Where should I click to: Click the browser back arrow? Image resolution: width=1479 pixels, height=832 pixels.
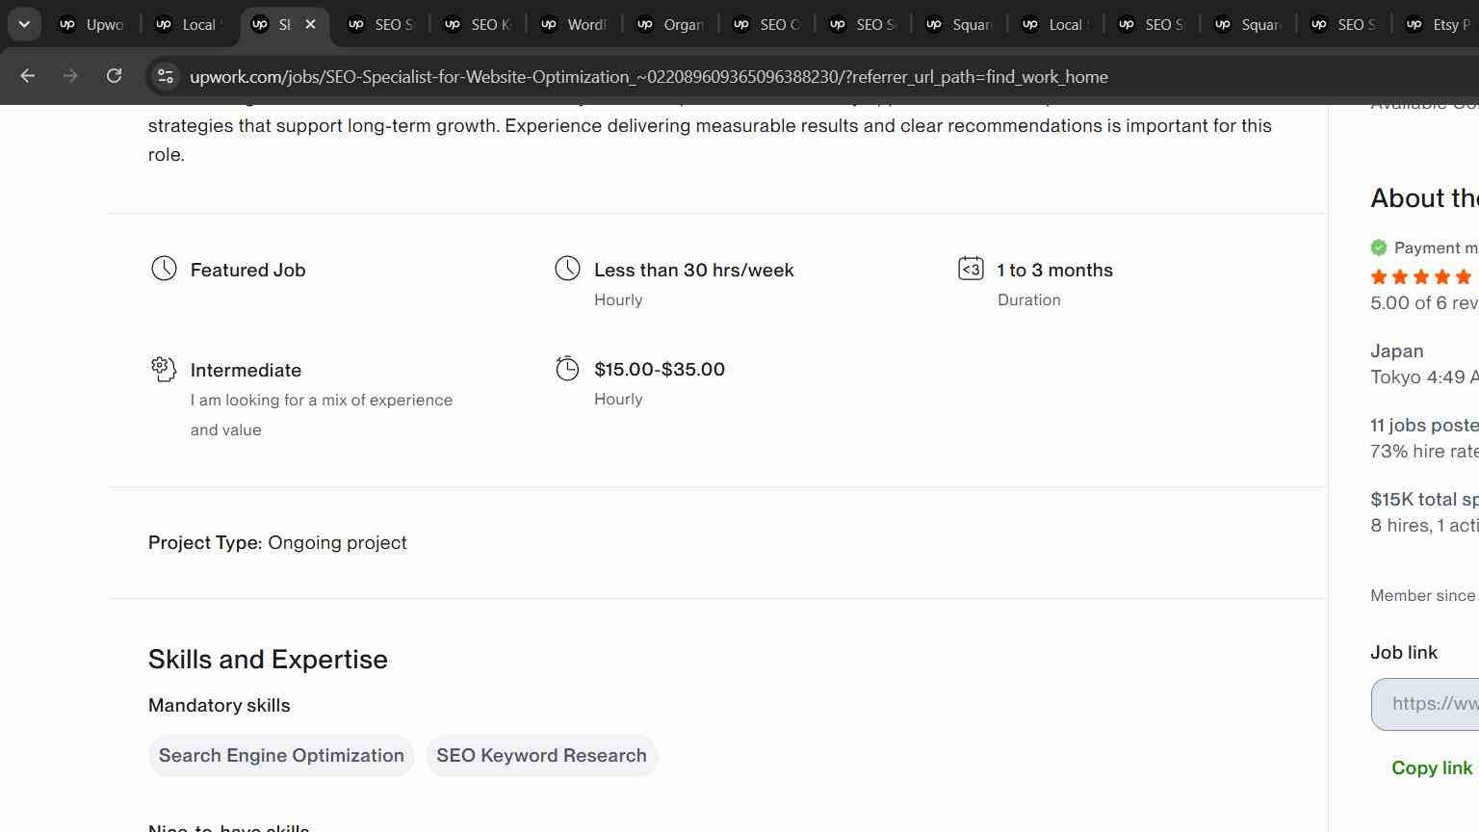pyautogui.click(x=27, y=76)
